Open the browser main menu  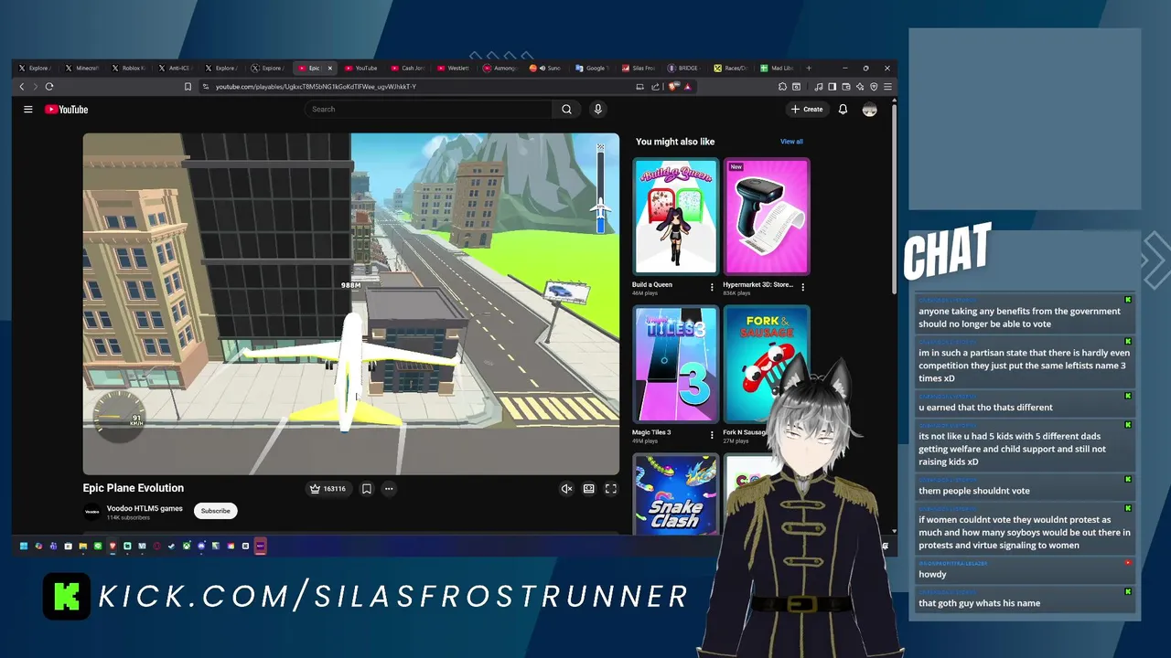pos(887,87)
